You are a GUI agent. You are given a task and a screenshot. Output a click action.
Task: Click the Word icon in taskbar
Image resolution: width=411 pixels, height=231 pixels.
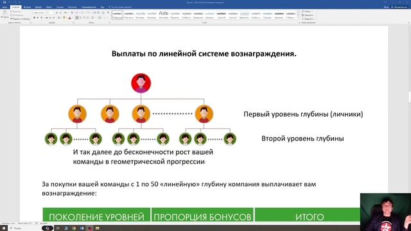[x=82, y=228]
